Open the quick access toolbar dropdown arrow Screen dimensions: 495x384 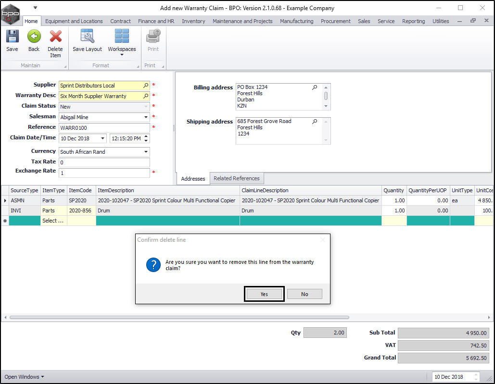36,7
